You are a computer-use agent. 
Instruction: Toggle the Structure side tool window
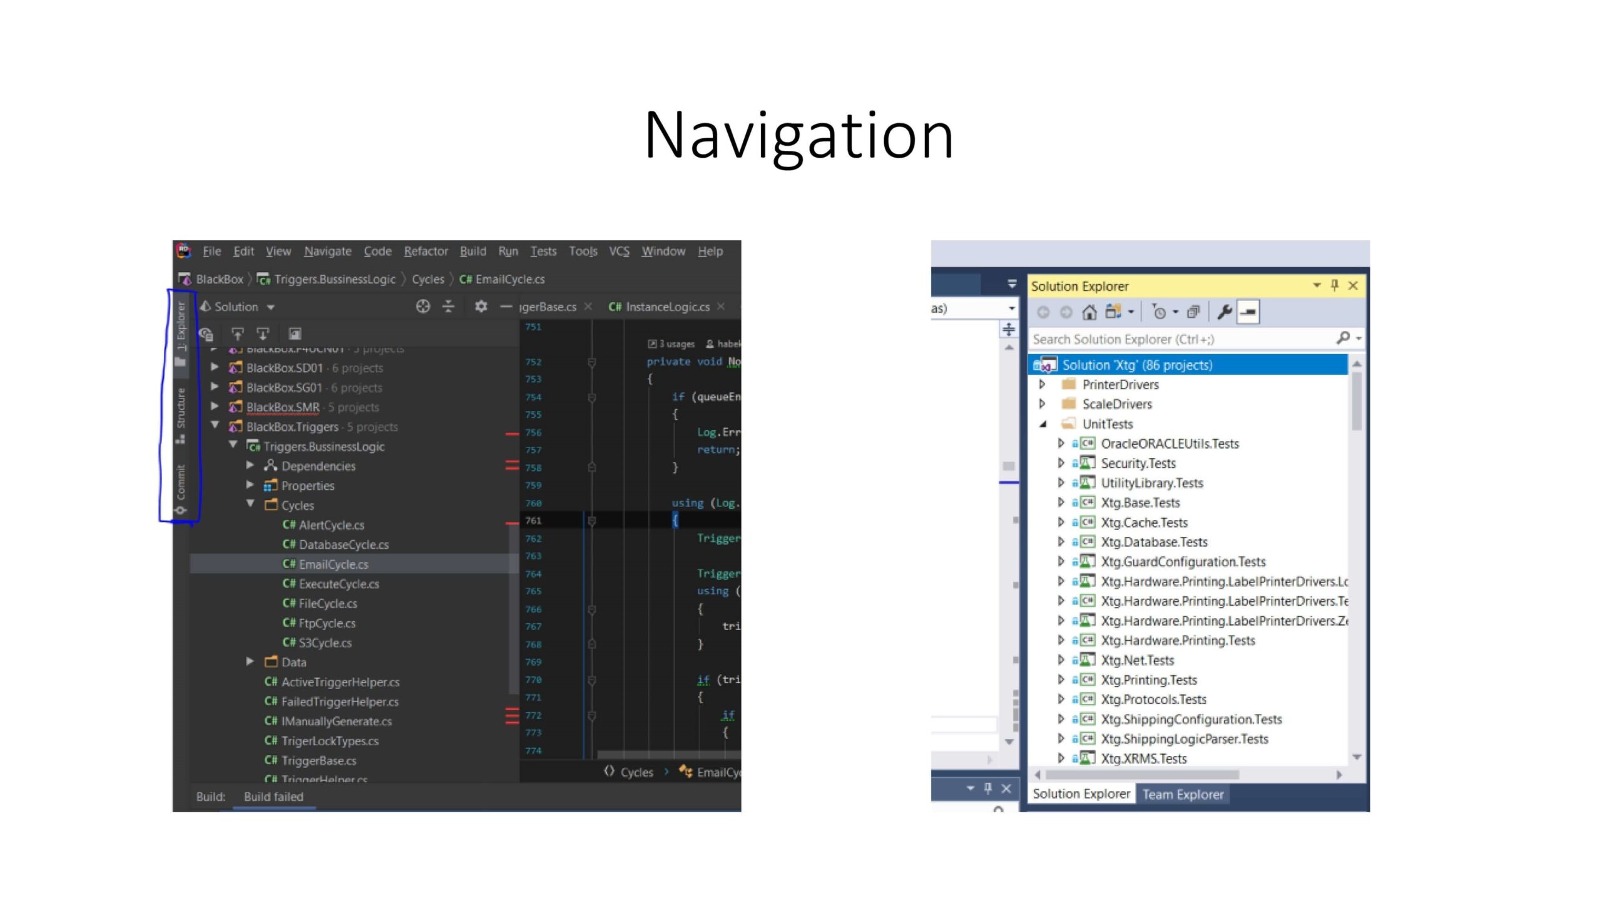181,413
